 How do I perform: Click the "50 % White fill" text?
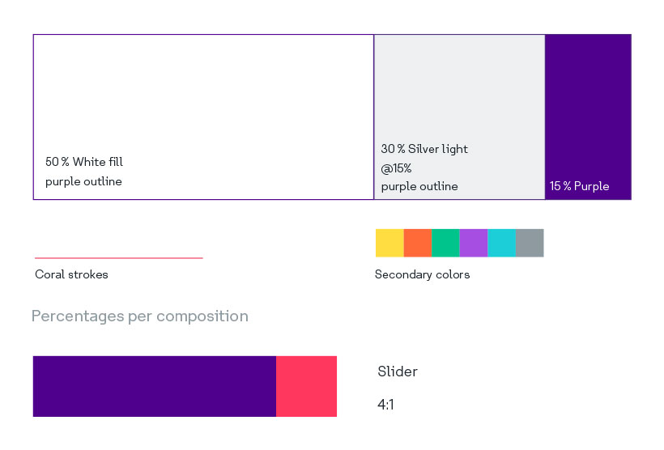tap(84, 162)
